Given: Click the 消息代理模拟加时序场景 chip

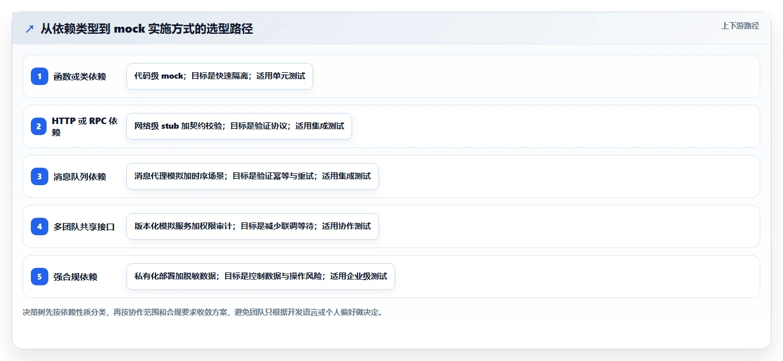Looking at the screenshot, I should coord(253,176).
